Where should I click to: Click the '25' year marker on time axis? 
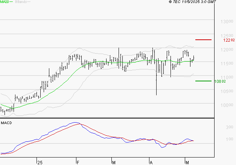click(40, 162)
